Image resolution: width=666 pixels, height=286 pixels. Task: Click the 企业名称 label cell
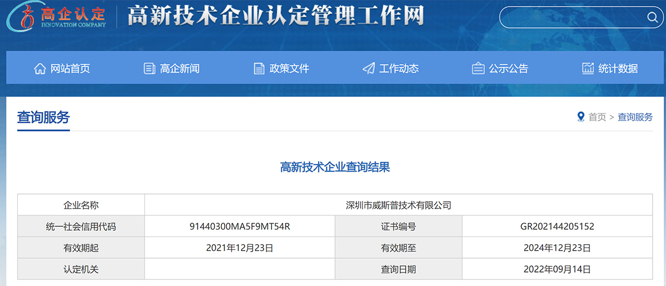81,205
